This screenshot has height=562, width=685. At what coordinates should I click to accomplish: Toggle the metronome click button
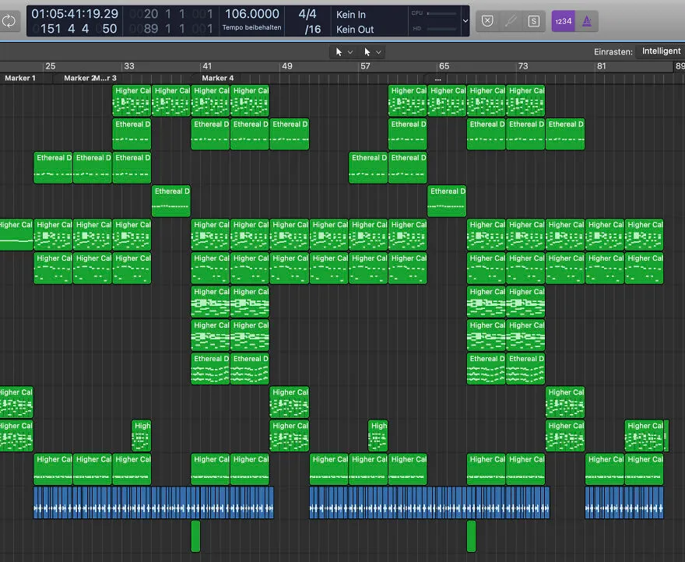point(587,21)
